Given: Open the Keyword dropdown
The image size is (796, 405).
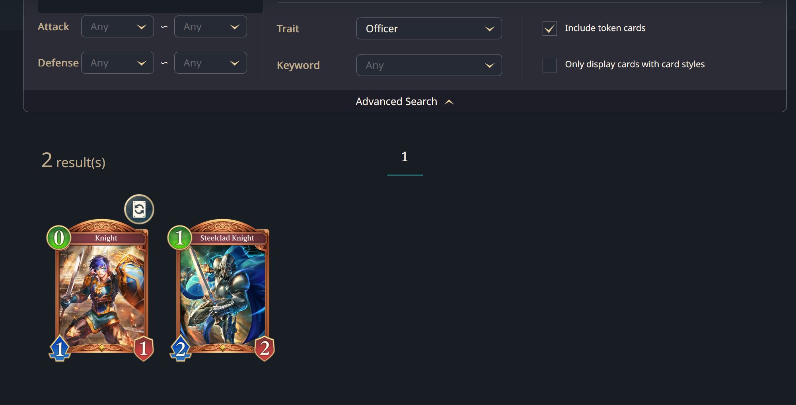Looking at the screenshot, I should click(429, 65).
